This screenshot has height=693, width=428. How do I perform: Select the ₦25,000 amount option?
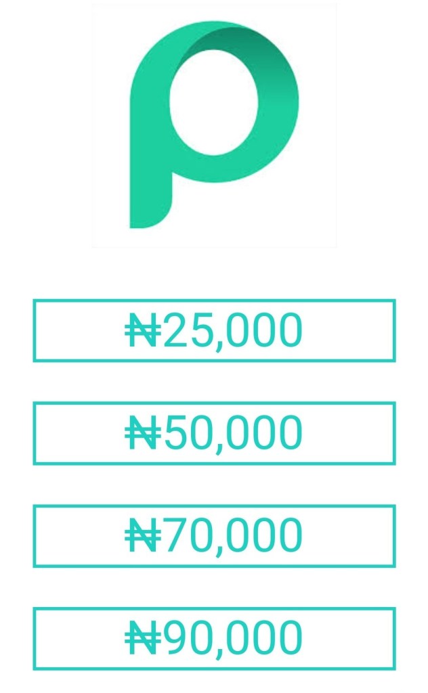click(x=214, y=330)
